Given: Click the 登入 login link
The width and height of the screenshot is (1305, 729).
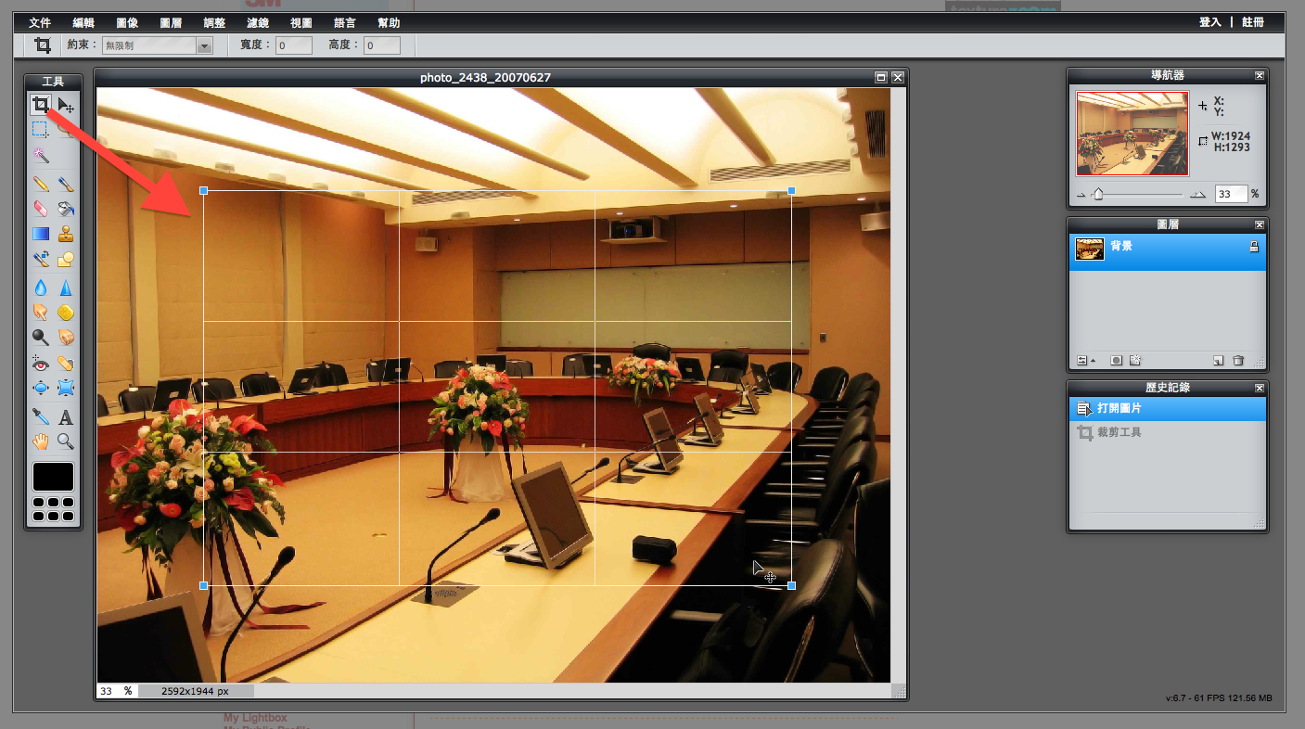Looking at the screenshot, I should (1210, 22).
